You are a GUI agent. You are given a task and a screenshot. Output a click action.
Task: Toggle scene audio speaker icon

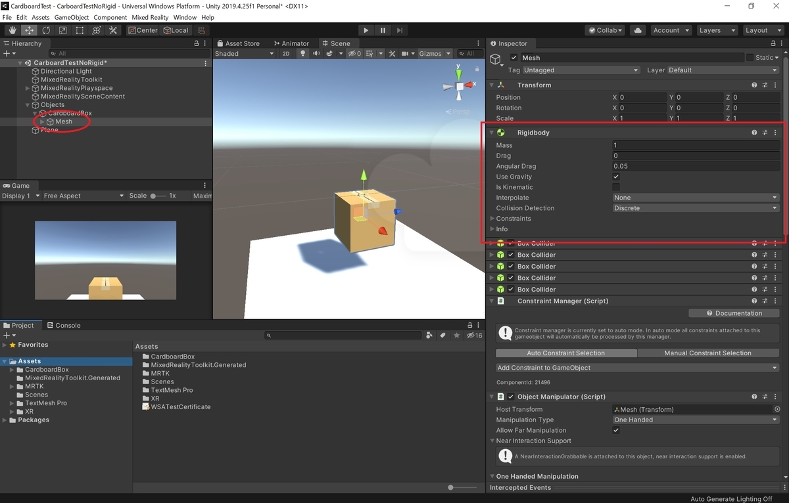pos(316,54)
